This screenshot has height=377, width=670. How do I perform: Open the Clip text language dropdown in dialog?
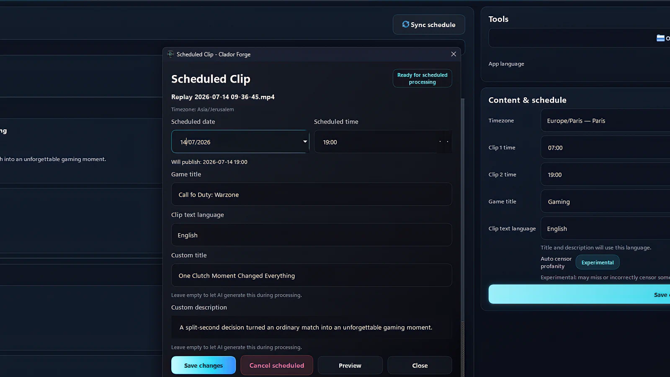[312, 235]
